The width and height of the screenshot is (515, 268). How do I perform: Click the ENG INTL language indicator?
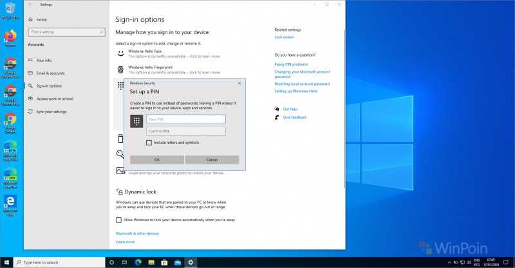click(476, 262)
